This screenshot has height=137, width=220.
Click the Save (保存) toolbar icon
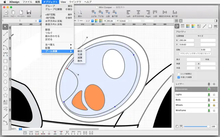pyautogui.click(x=29, y=13)
